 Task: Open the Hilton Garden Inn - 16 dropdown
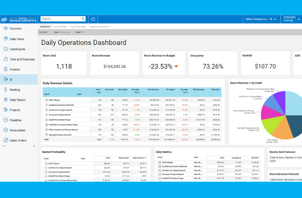point(261,19)
